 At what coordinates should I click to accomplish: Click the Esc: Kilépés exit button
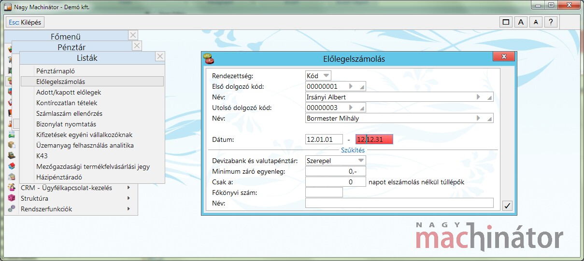[25, 22]
